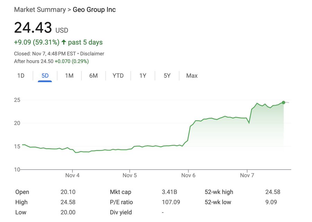Click the 25 y-axis label
This screenshot has height=222, width=312.
pos(17,100)
